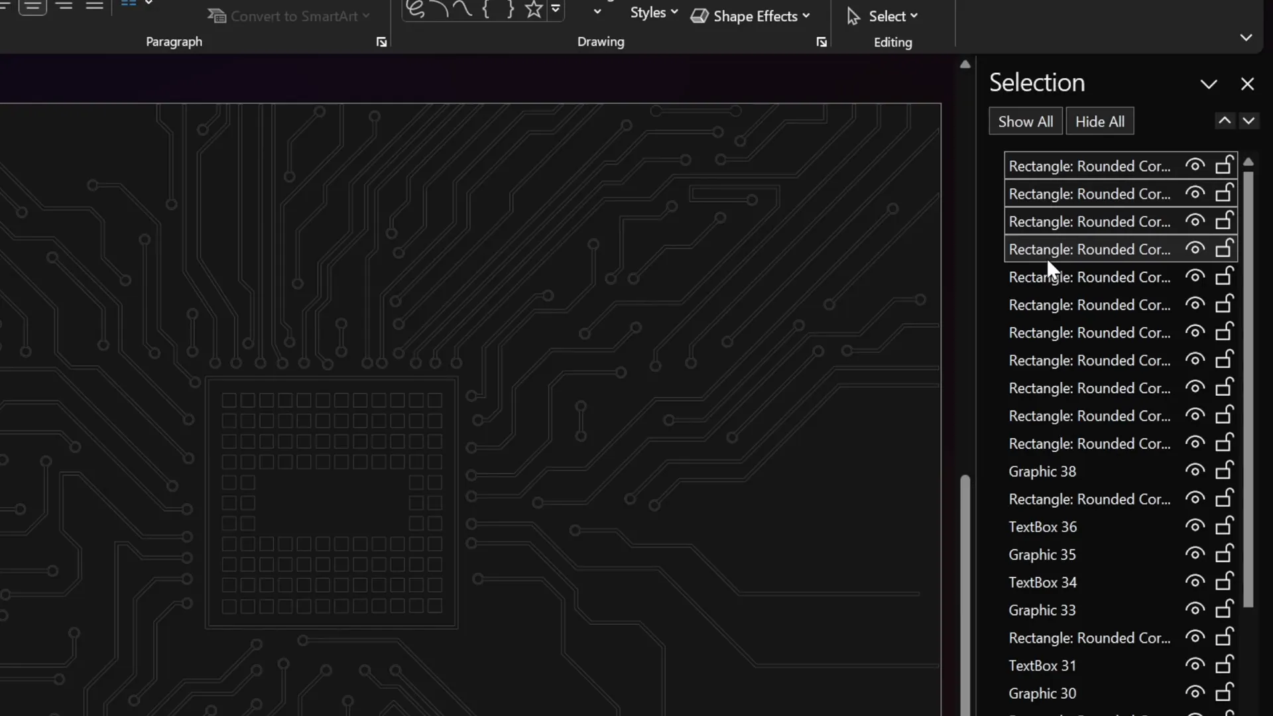The image size is (1273, 716).
Task: Open the columns dropdown arrow
Action: click(149, 3)
